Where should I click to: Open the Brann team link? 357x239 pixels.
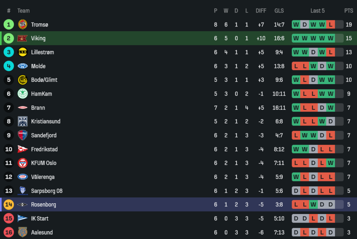coord(38,108)
